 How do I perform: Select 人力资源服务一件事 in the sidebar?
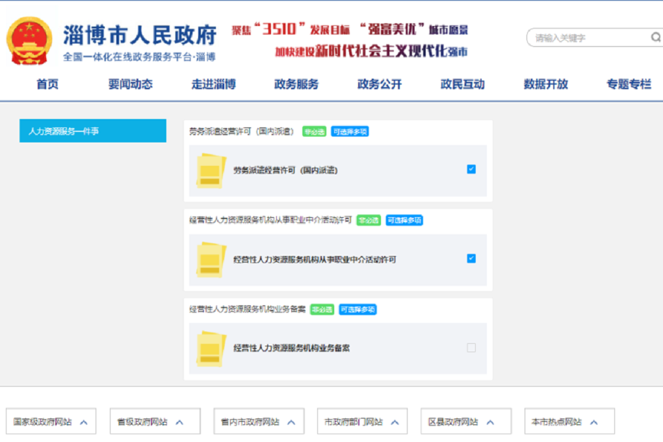pyautogui.click(x=92, y=131)
